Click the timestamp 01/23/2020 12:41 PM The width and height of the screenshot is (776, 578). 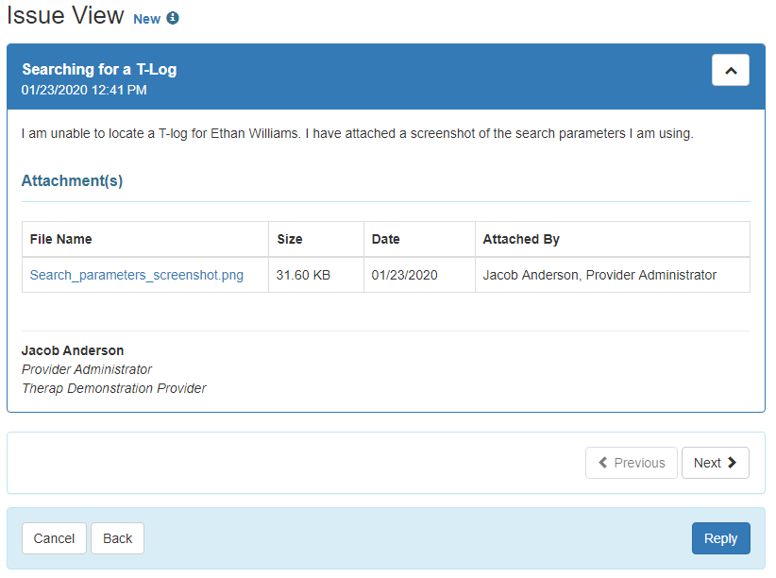click(x=78, y=90)
